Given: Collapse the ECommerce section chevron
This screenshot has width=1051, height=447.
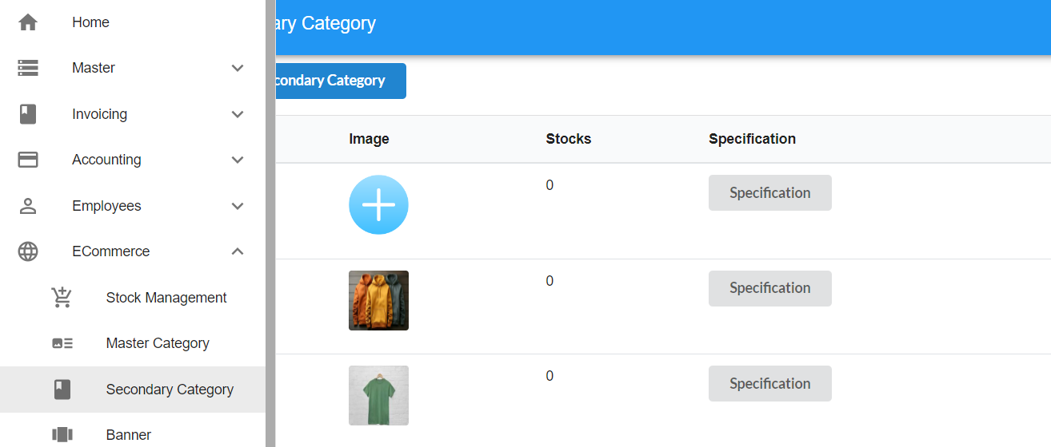Looking at the screenshot, I should [238, 251].
